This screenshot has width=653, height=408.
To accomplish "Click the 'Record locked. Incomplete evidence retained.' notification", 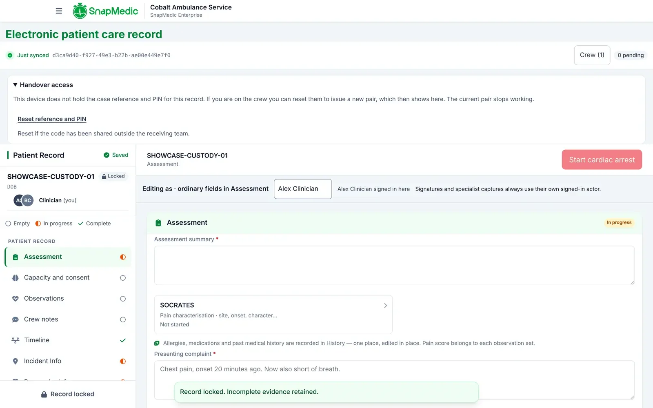I will tap(326, 392).
